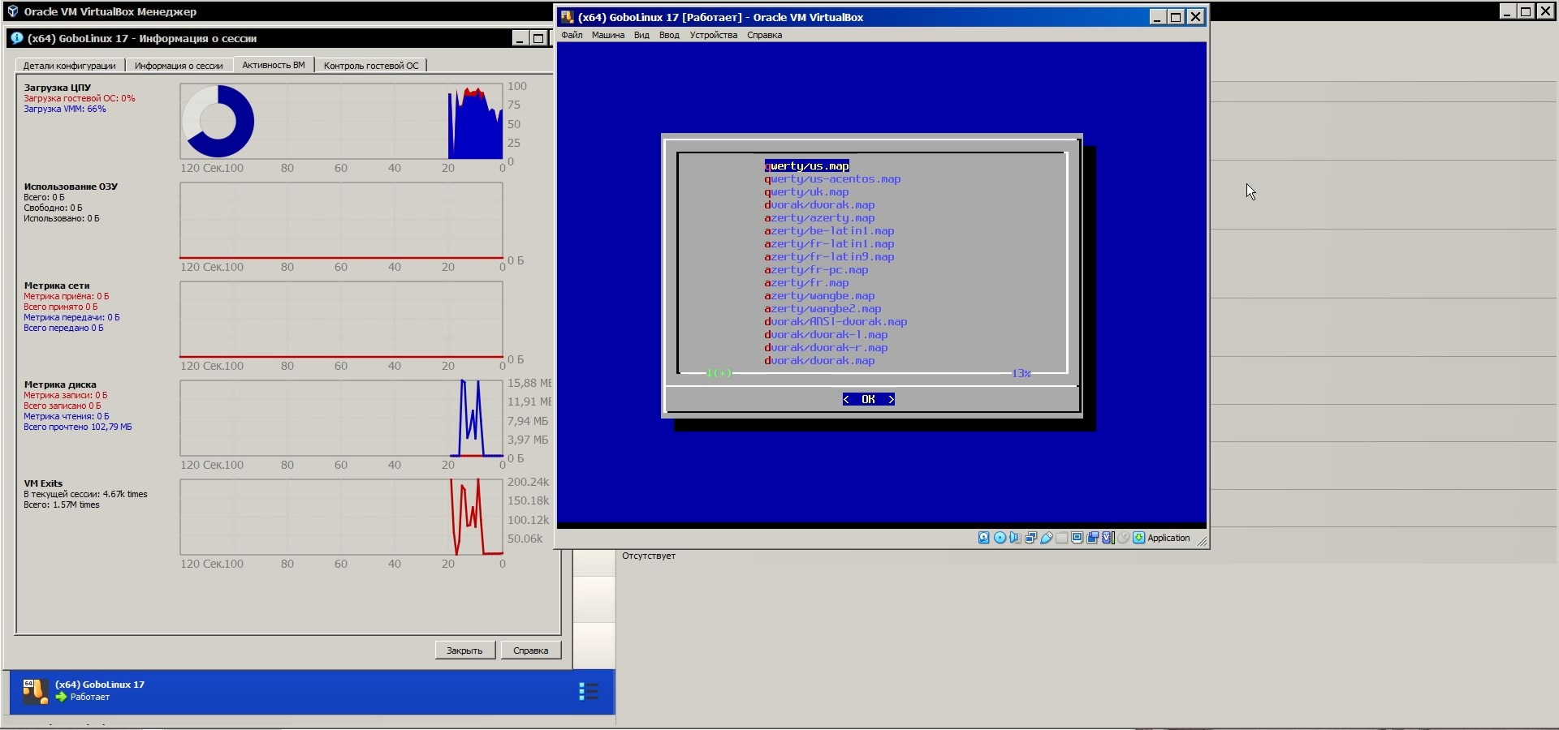The width and height of the screenshot is (1559, 730).
Task: Click the hard disk activity status icon
Action: point(983,538)
